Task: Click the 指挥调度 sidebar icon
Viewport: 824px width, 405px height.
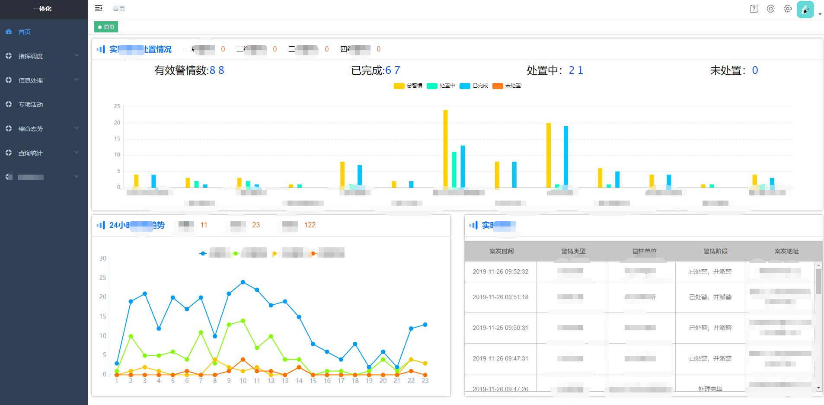Action: pos(9,56)
